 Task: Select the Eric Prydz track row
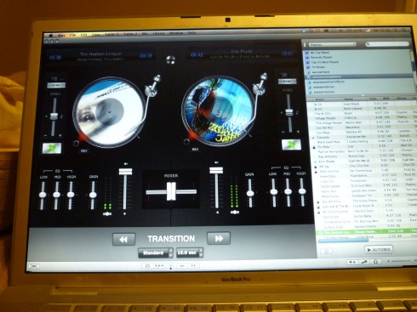coord(364,161)
